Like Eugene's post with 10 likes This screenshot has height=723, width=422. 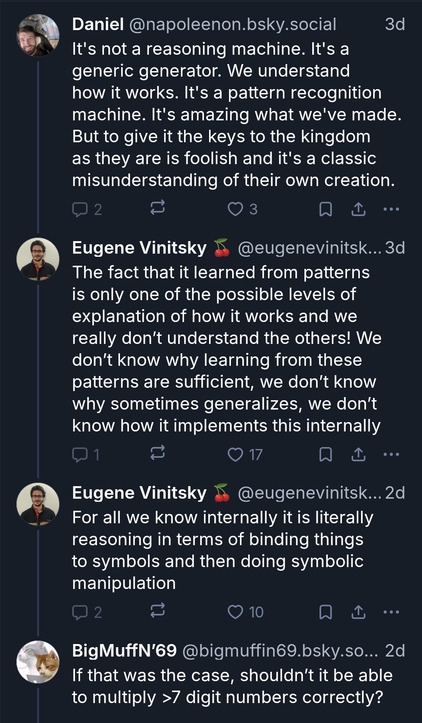tap(236, 612)
